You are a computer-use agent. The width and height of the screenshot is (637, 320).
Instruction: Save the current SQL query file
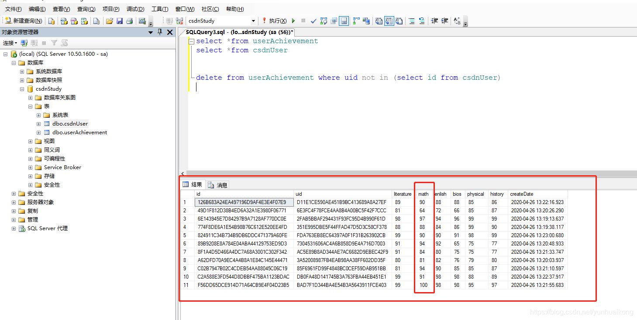(x=120, y=20)
